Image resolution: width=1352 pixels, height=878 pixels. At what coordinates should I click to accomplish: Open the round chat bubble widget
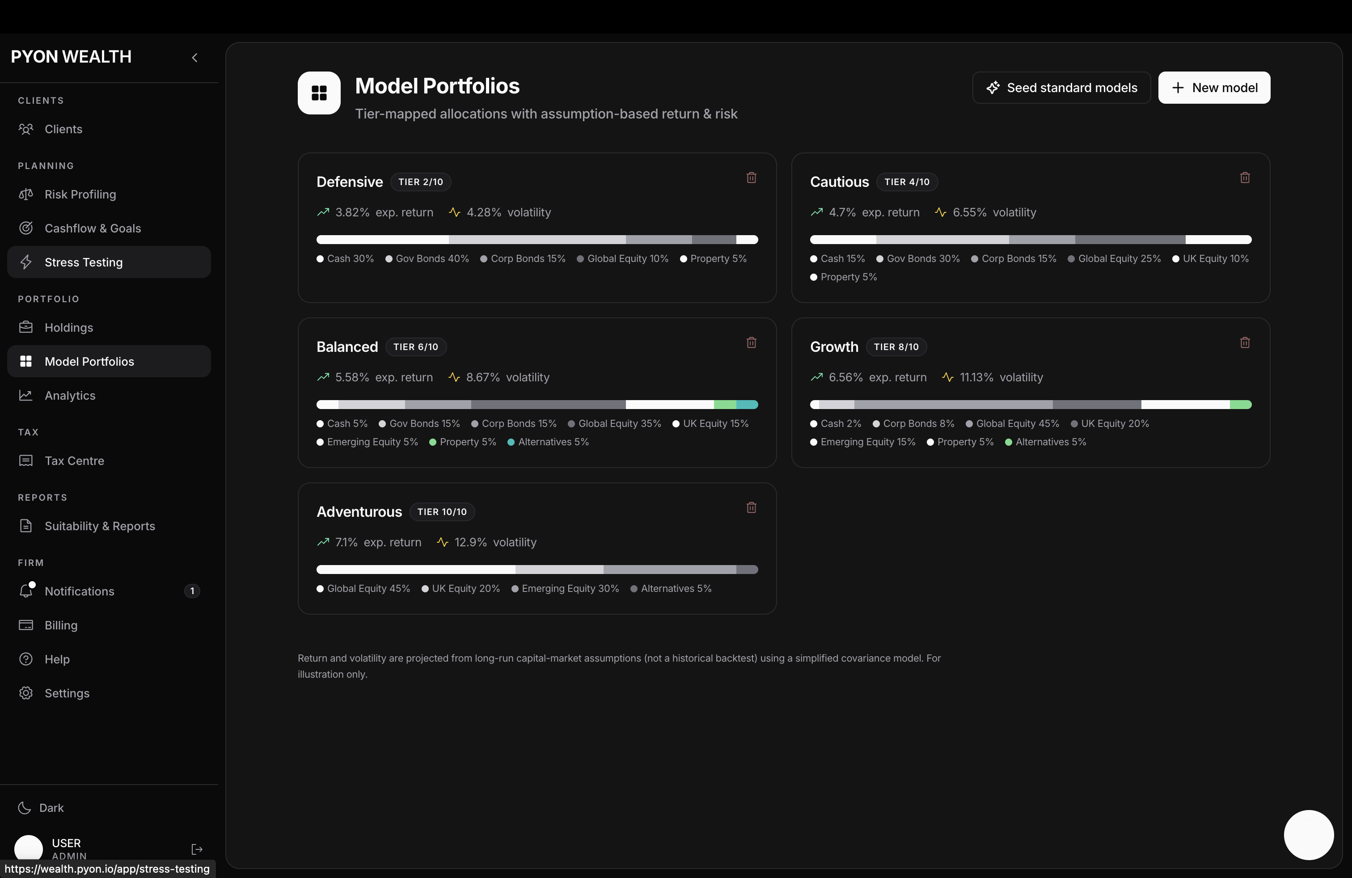tap(1309, 835)
